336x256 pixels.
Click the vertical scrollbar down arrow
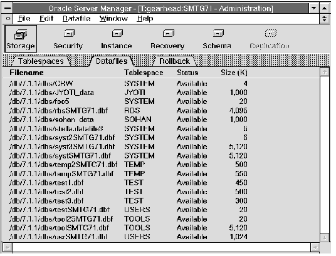325,238
